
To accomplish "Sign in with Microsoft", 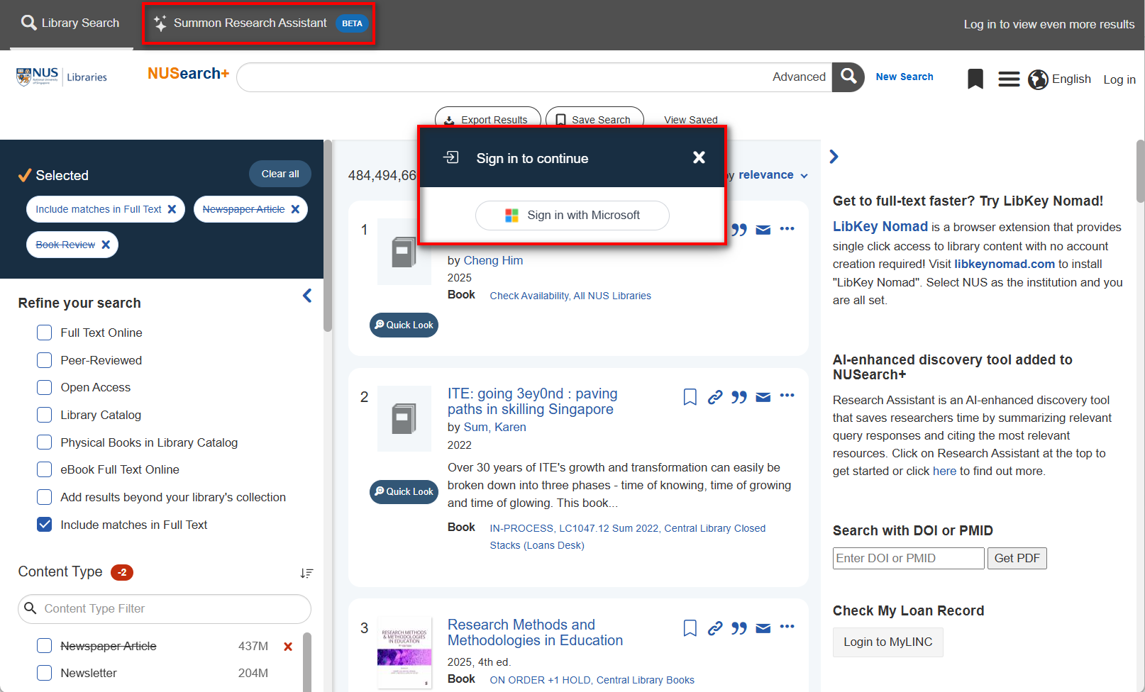I will (x=572, y=215).
